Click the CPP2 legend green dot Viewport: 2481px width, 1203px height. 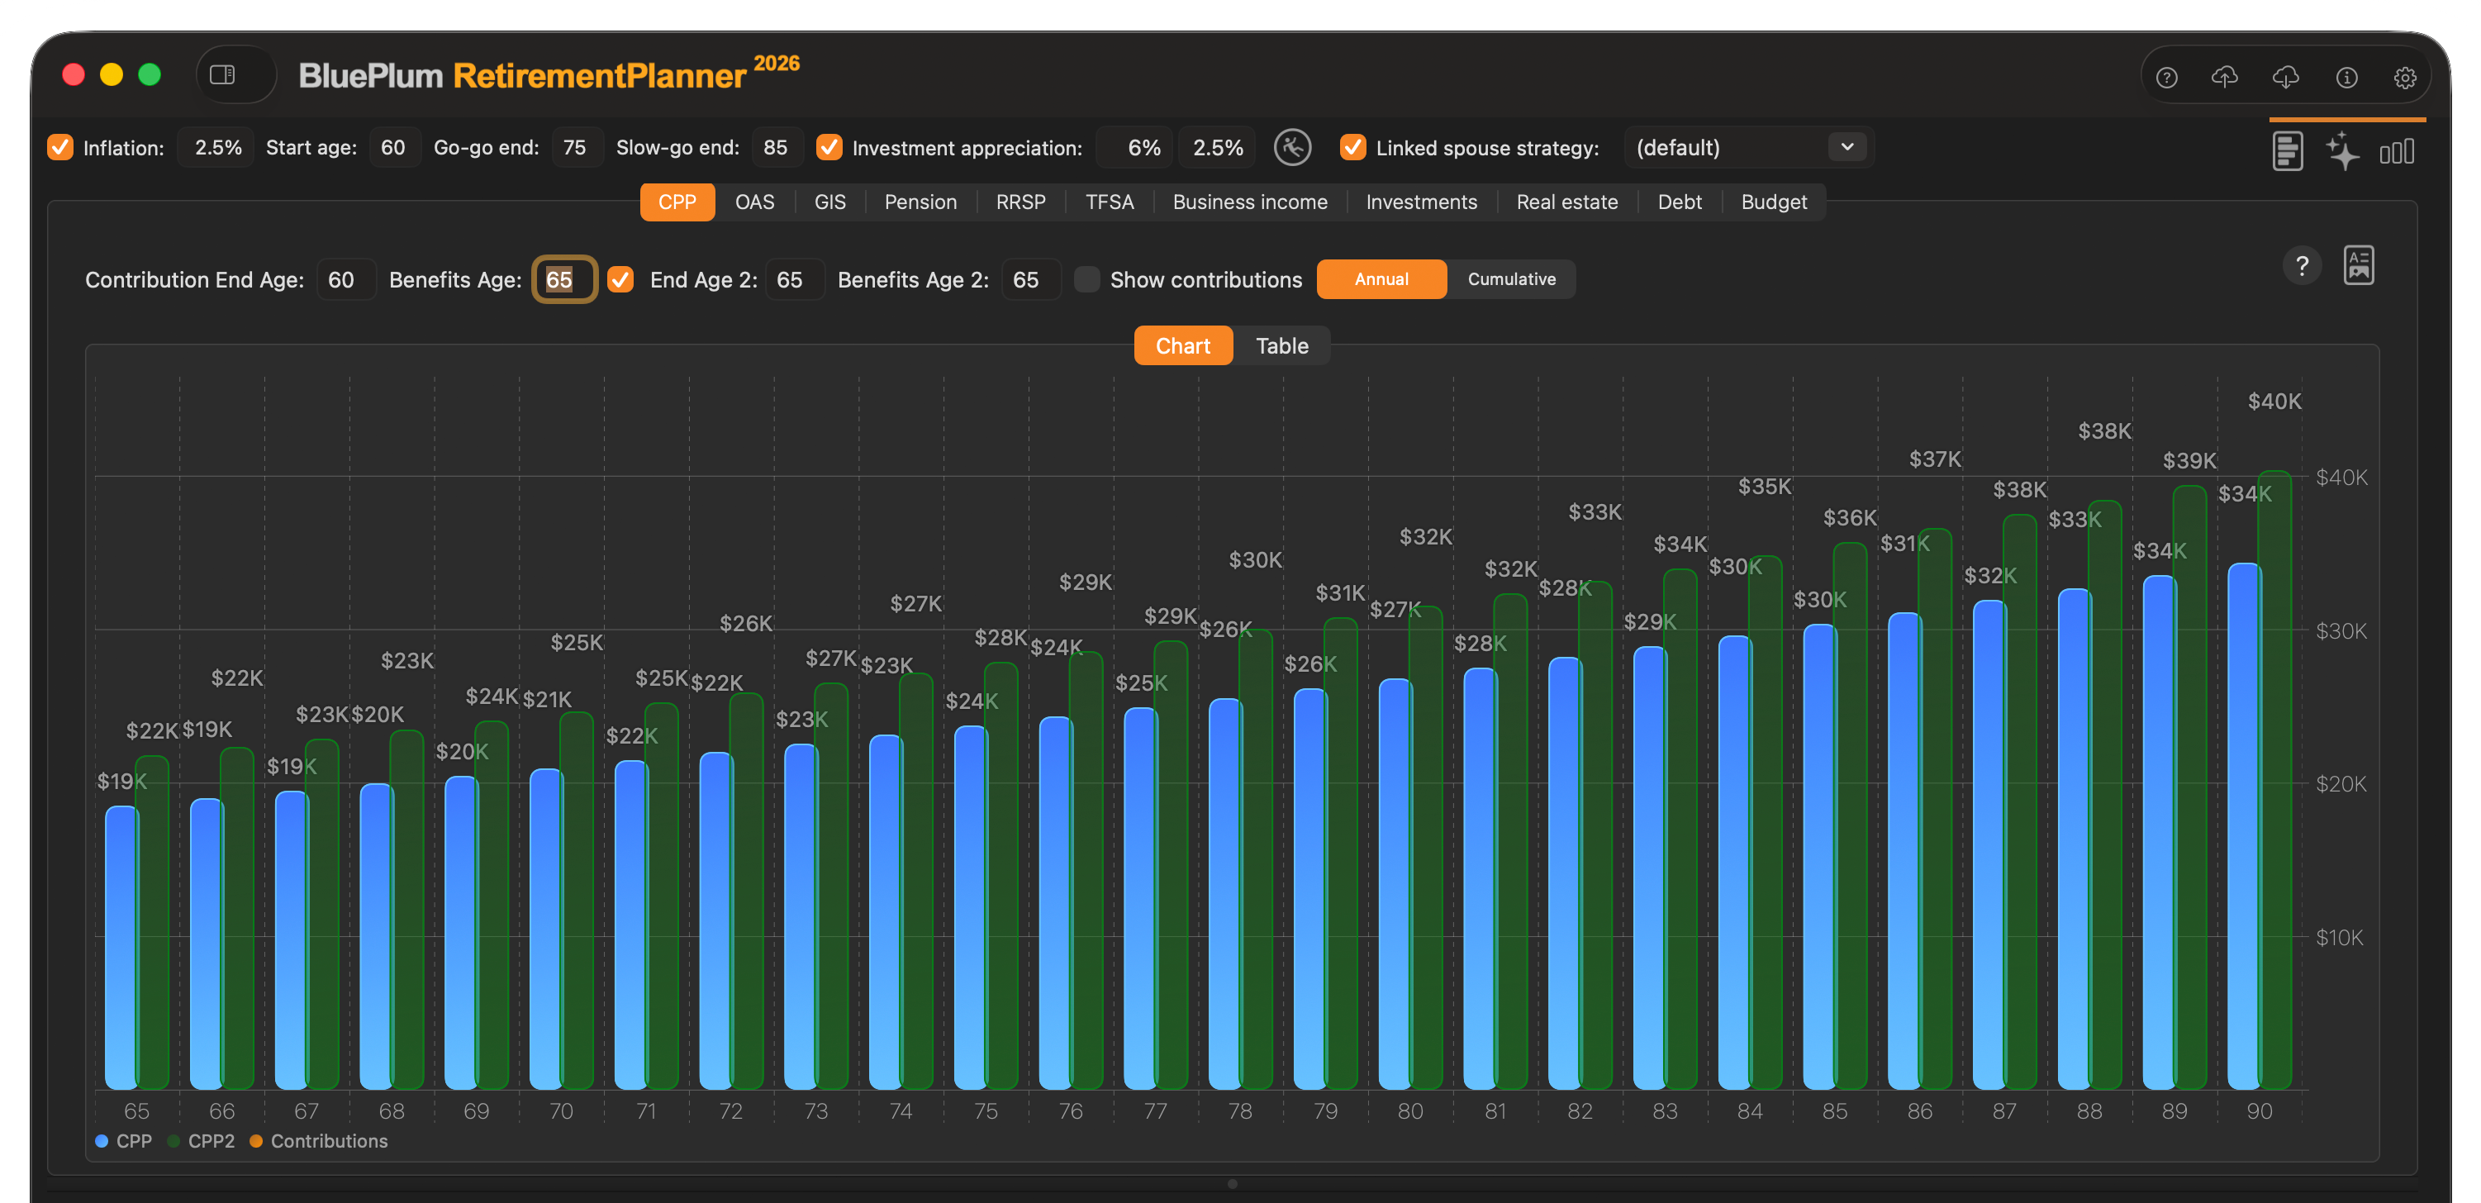(173, 1140)
